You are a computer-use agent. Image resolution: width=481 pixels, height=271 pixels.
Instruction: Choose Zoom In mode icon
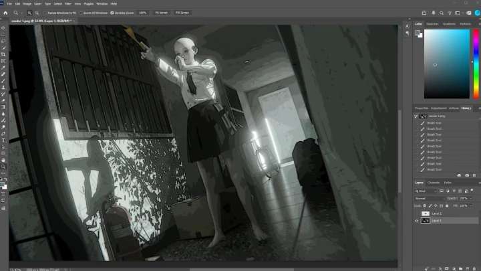coord(29,13)
